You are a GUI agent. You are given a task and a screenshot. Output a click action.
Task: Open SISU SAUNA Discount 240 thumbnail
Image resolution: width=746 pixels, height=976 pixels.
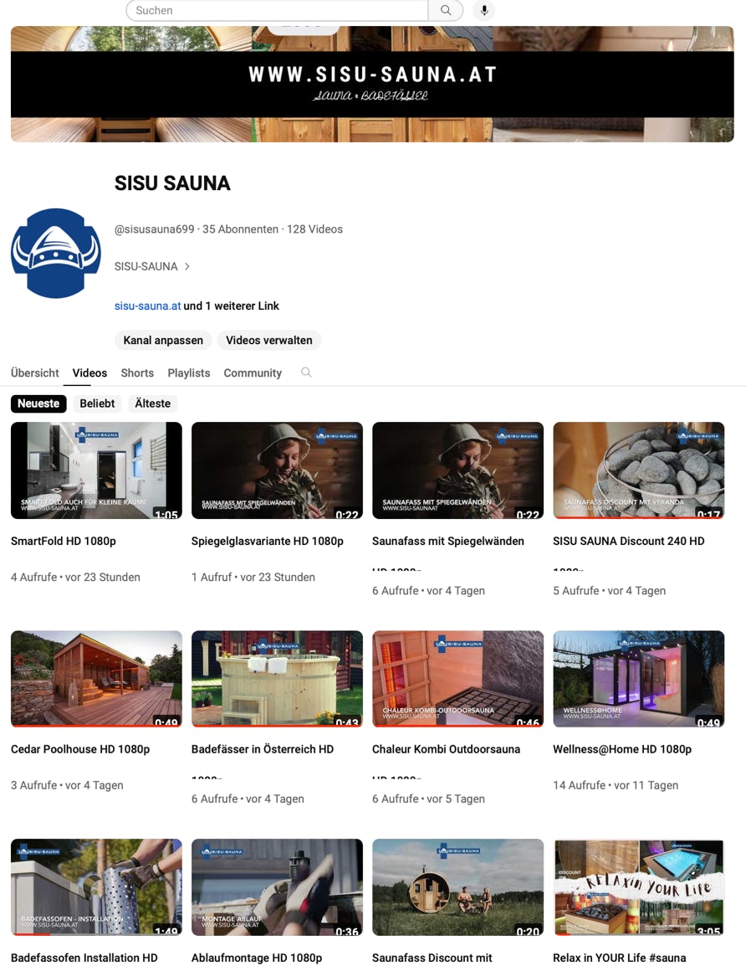[639, 470]
